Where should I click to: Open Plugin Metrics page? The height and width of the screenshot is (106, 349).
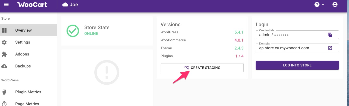tap(28, 92)
